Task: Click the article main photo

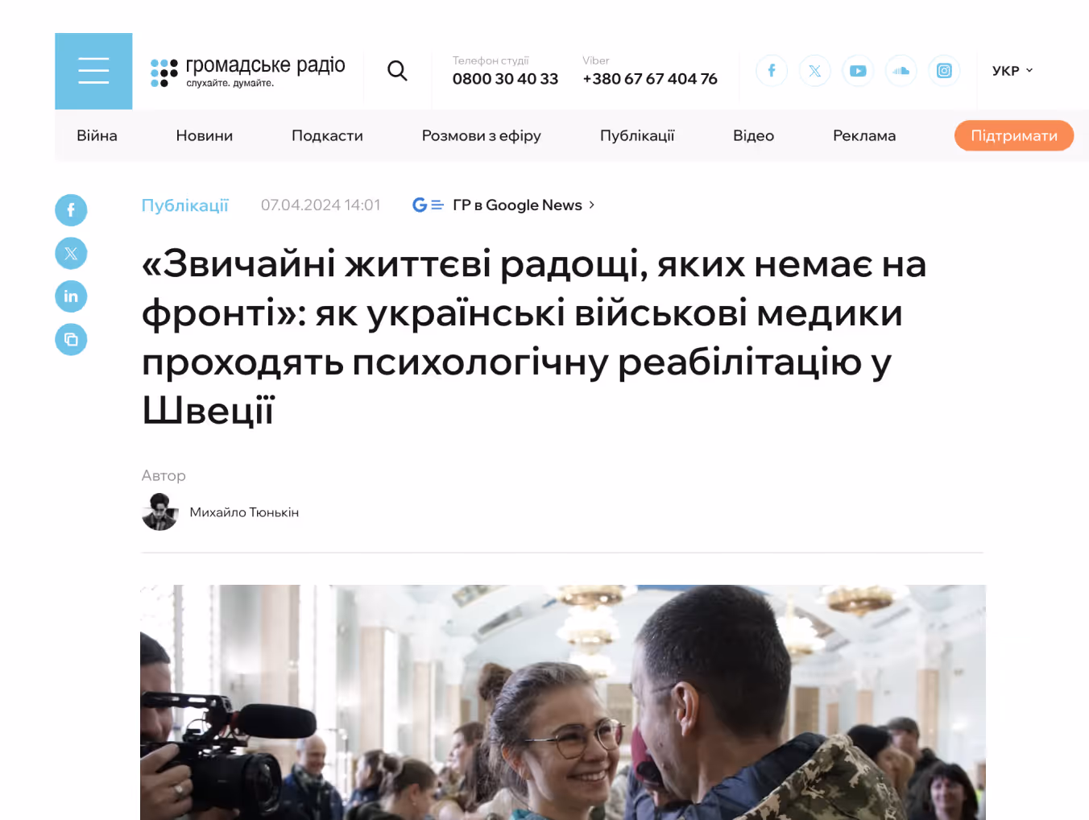Action: coord(563,702)
